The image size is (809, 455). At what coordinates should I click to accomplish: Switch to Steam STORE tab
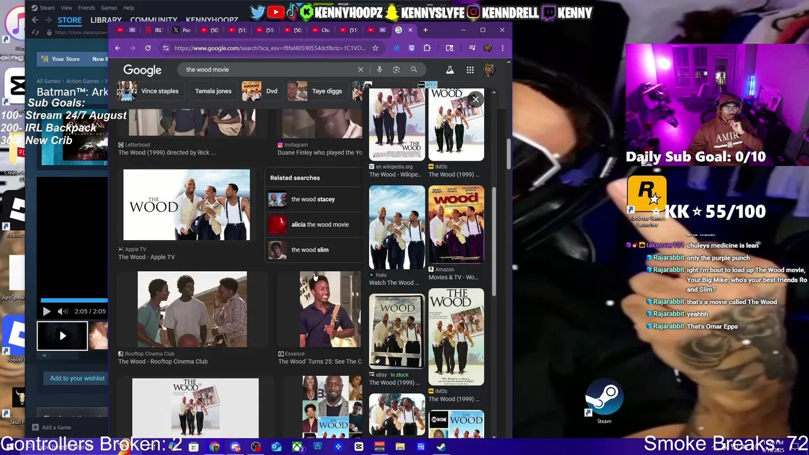pos(70,20)
